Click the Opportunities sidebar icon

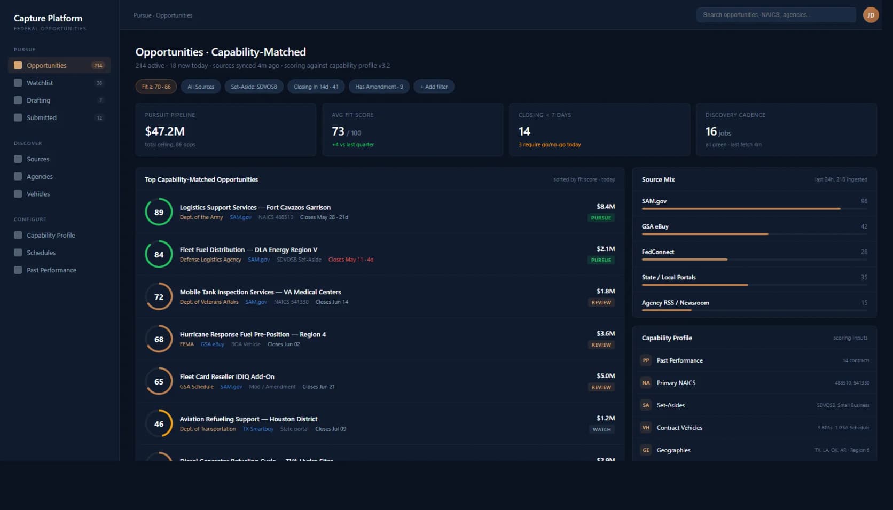pos(18,65)
